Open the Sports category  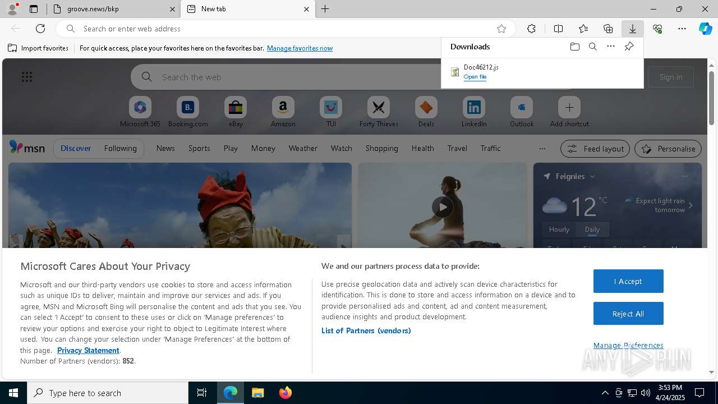[x=199, y=148]
